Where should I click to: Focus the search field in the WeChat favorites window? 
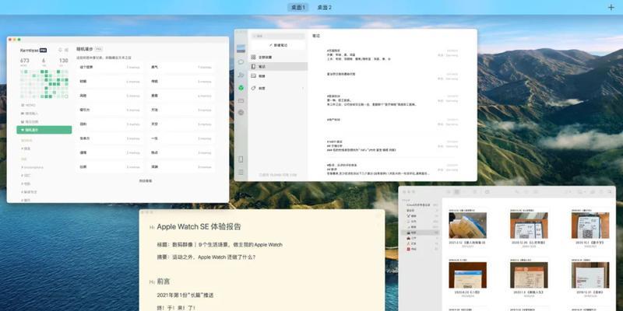pyautogui.click(x=278, y=36)
